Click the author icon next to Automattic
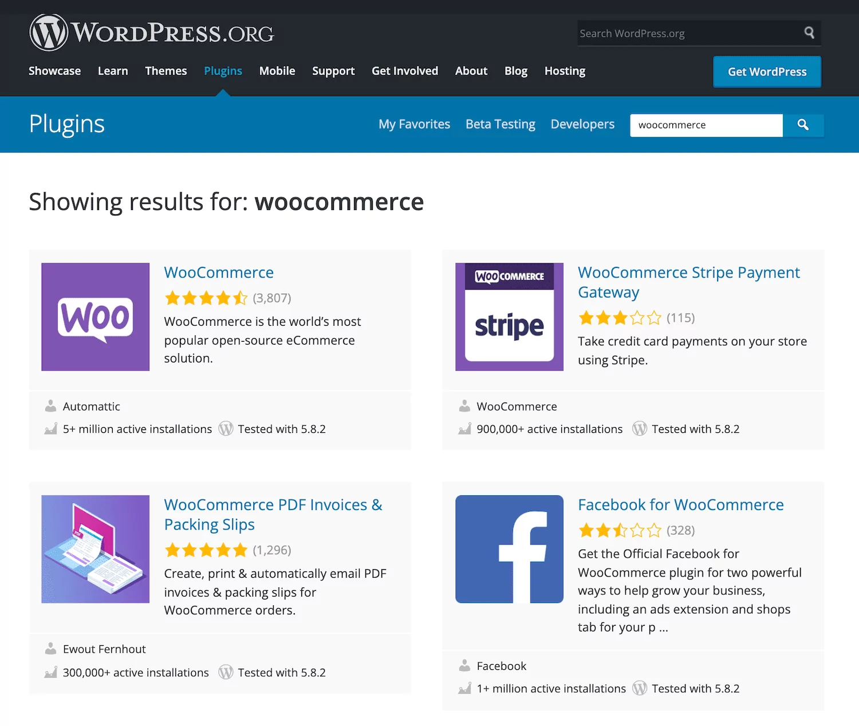Image resolution: width=859 pixels, height=726 pixels. 50,406
